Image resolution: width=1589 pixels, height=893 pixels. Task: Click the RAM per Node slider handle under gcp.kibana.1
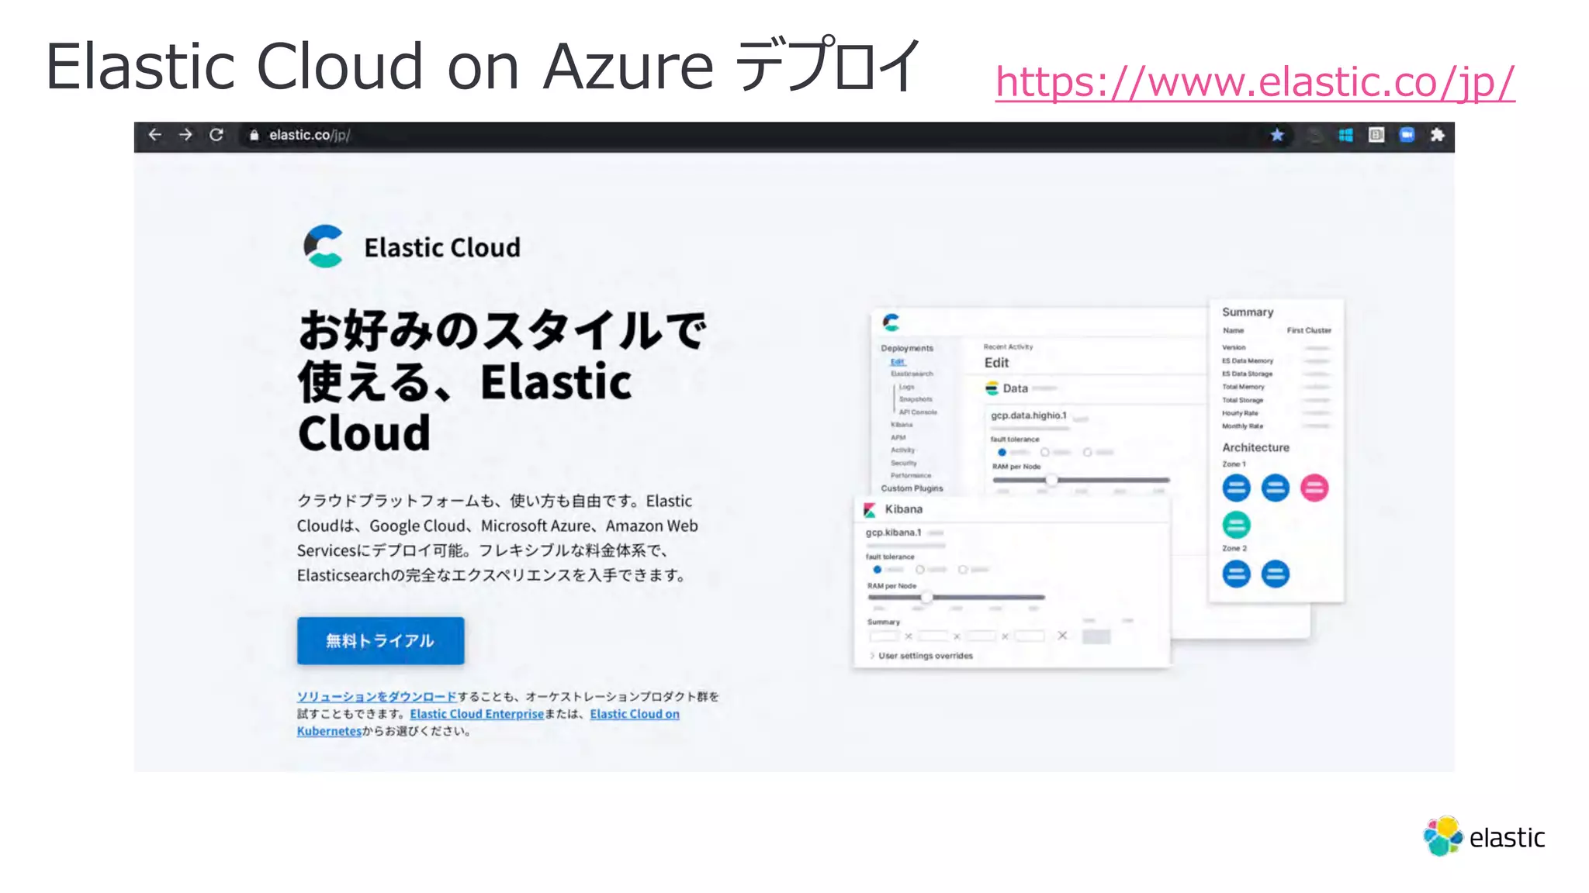(926, 598)
